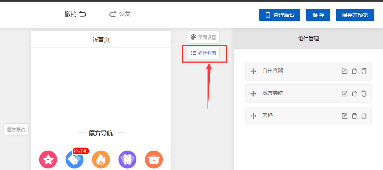This screenshot has width=383, height=170.
Task: Copy the 自由容器 component
Action: click(364, 71)
